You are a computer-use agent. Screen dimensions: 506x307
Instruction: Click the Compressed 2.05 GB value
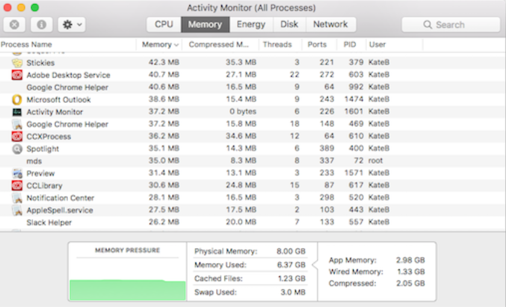point(410,284)
